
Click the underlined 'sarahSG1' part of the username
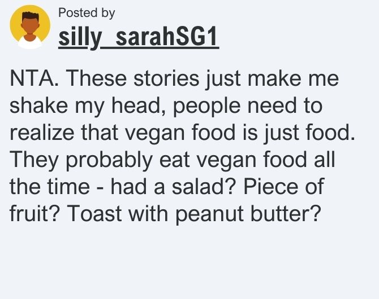click(167, 38)
